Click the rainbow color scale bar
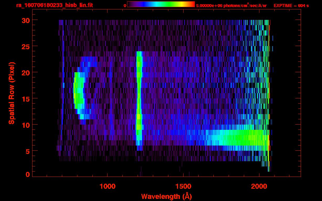This screenshot has height=201, width=322. pyautogui.click(x=161, y=4)
